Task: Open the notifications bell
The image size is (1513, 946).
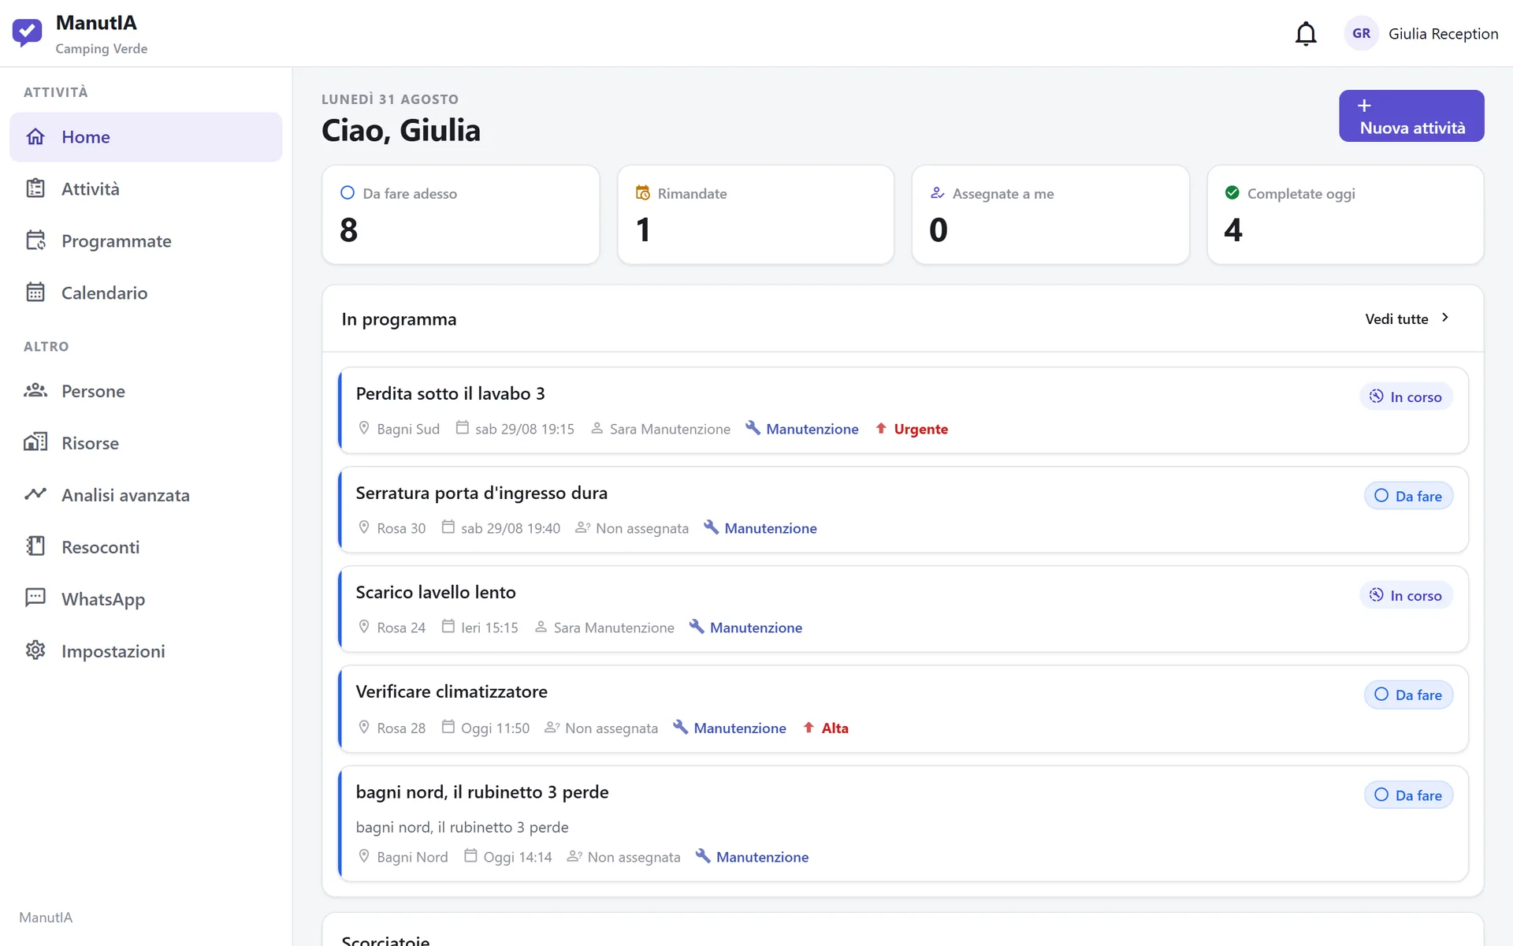Action: coord(1306,34)
